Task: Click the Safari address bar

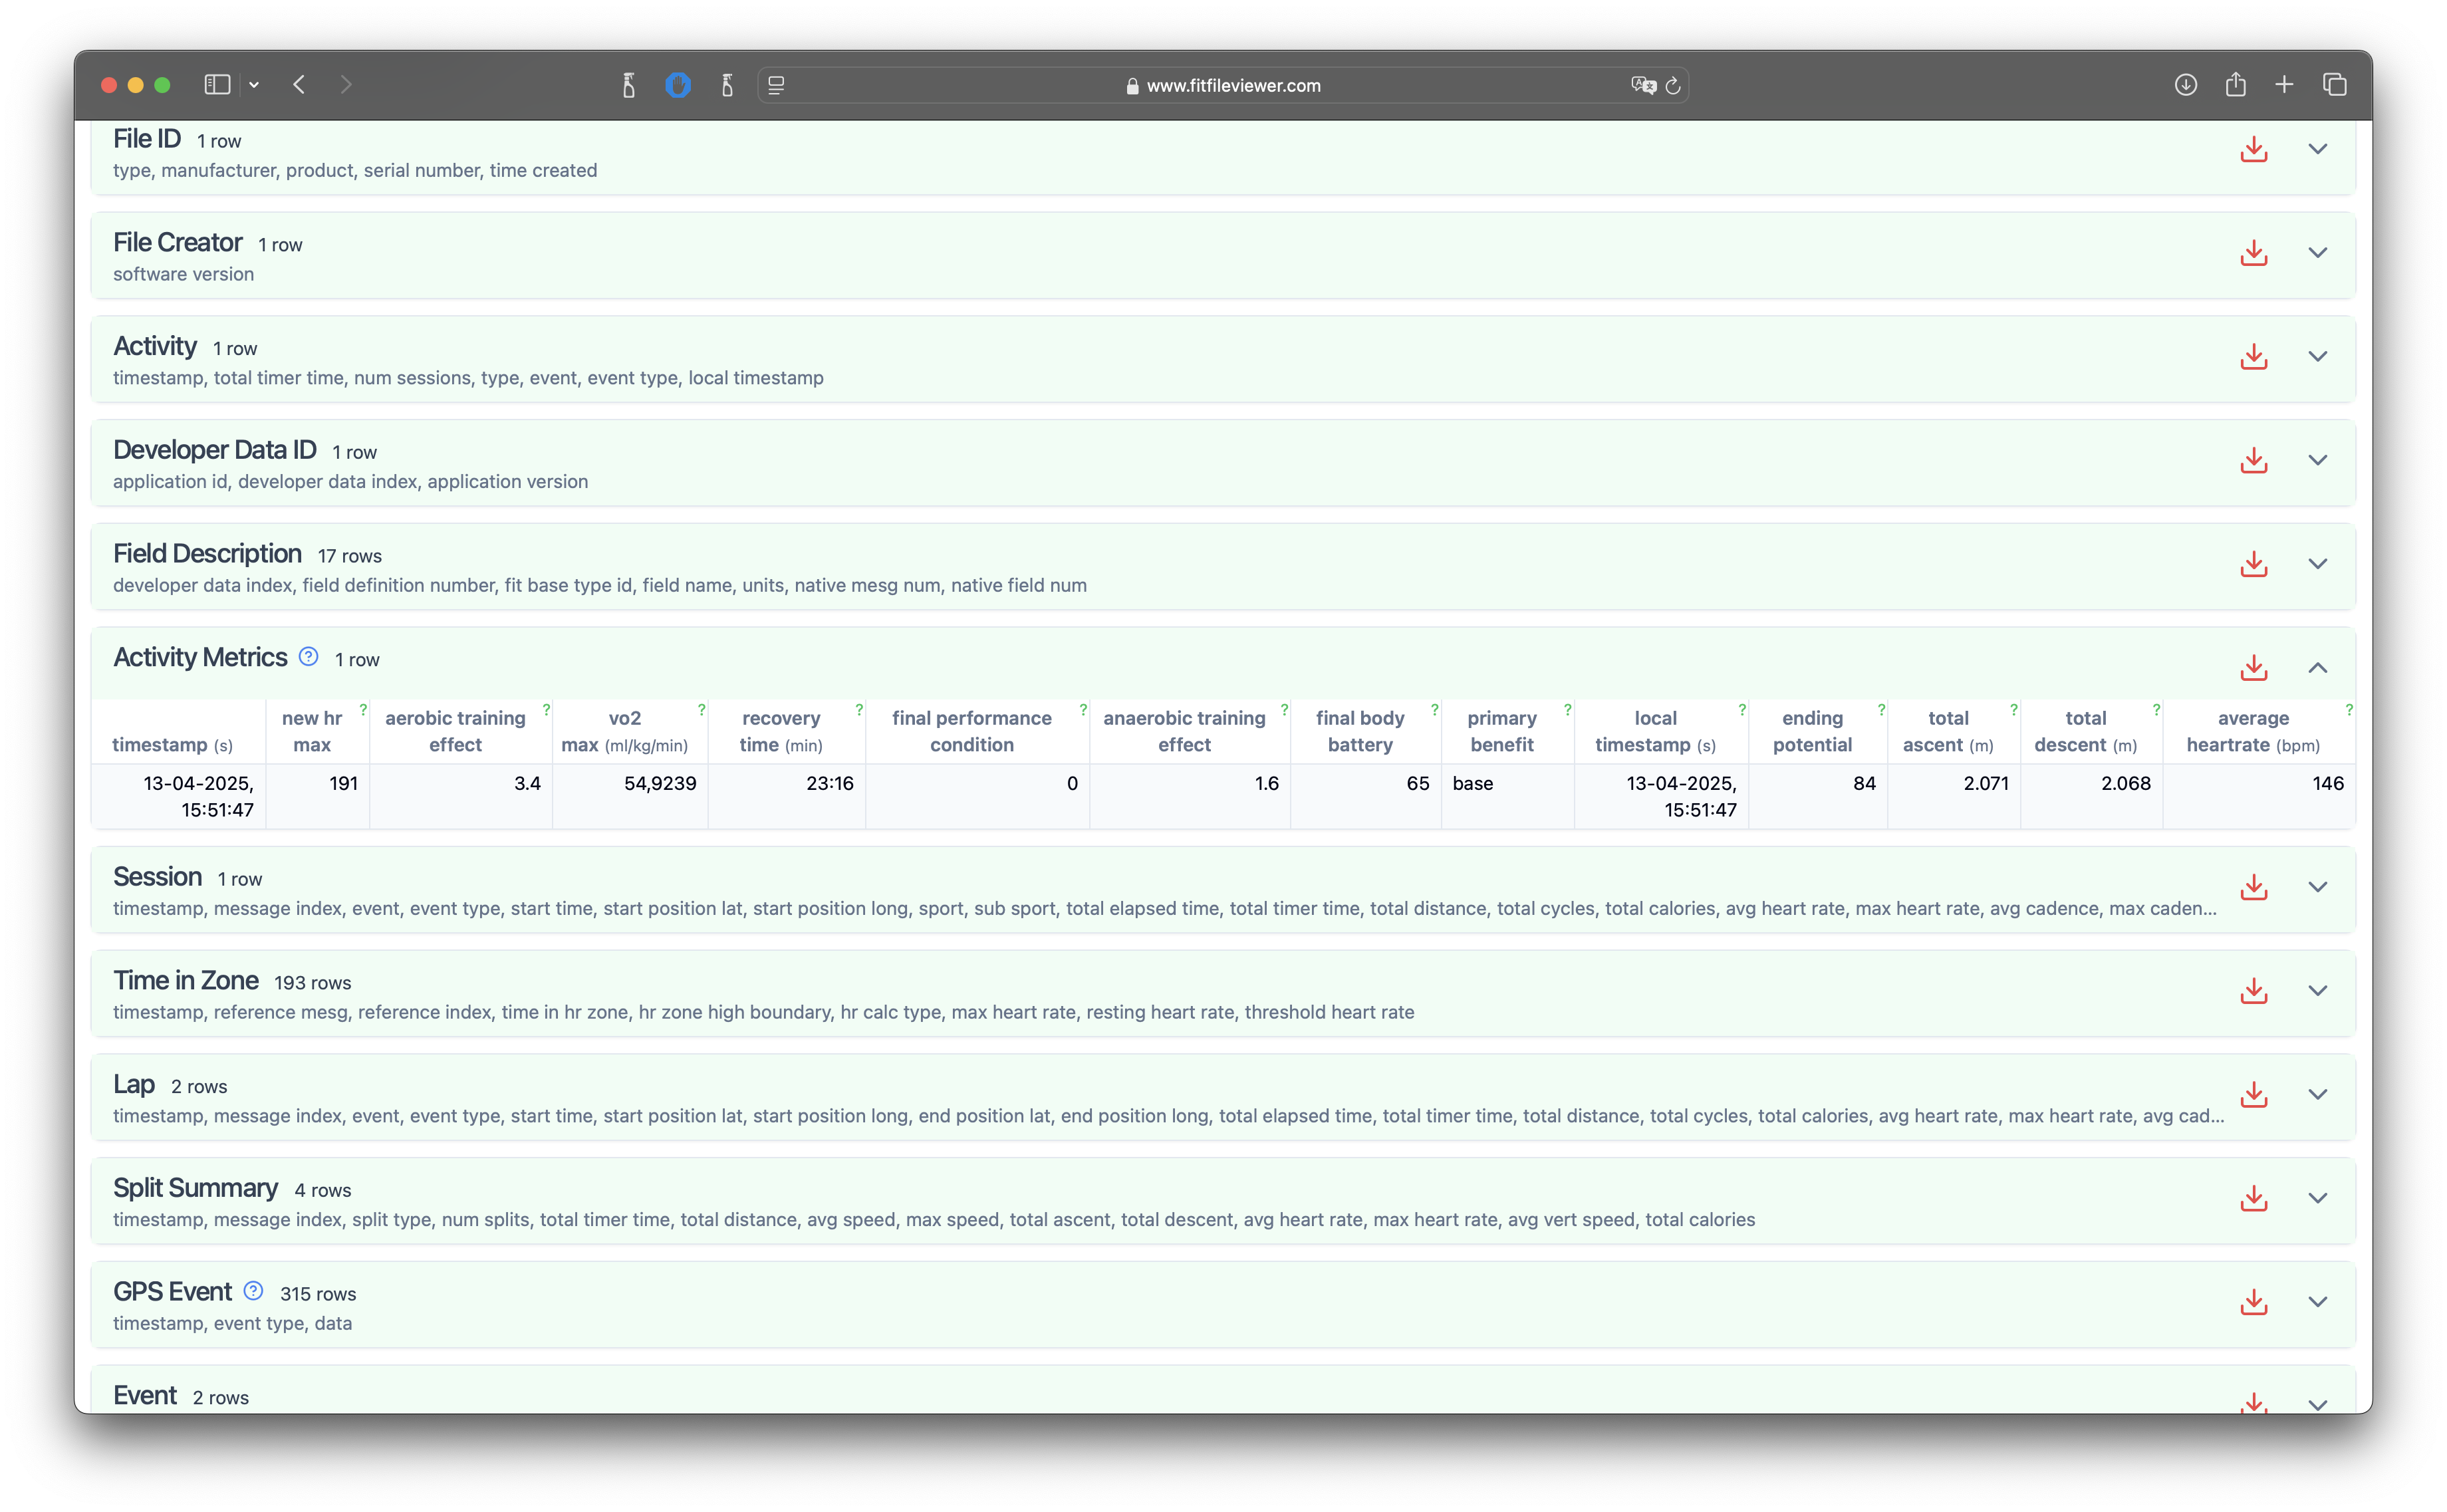Action: coord(1222,86)
